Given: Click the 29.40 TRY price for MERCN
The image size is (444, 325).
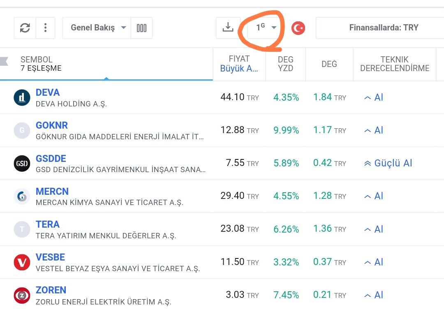Looking at the screenshot, I should 240,196.
